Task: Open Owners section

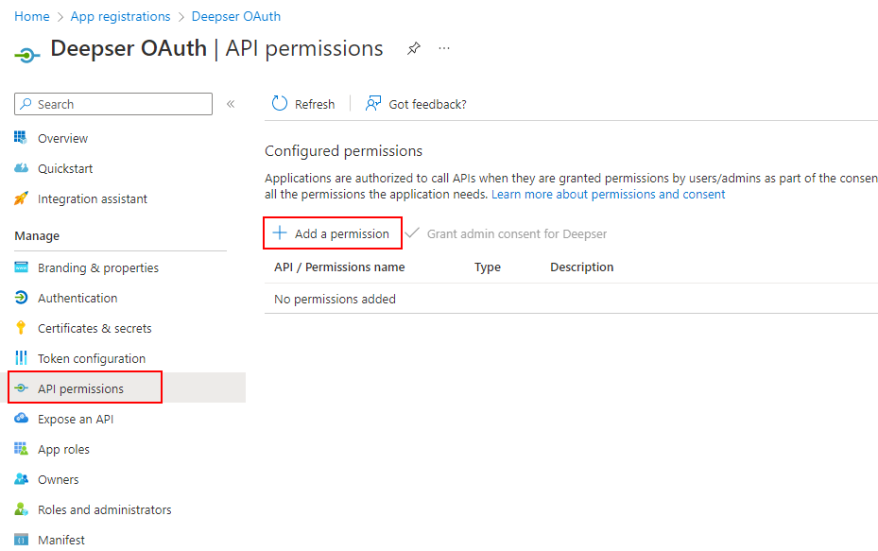Action: (x=59, y=479)
